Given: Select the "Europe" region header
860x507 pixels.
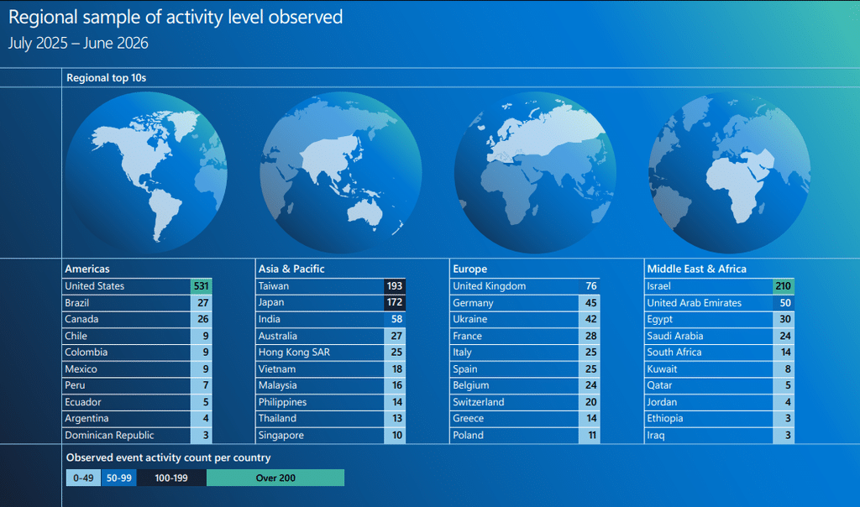Looking at the screenshot, I should (x=470, y=269).
